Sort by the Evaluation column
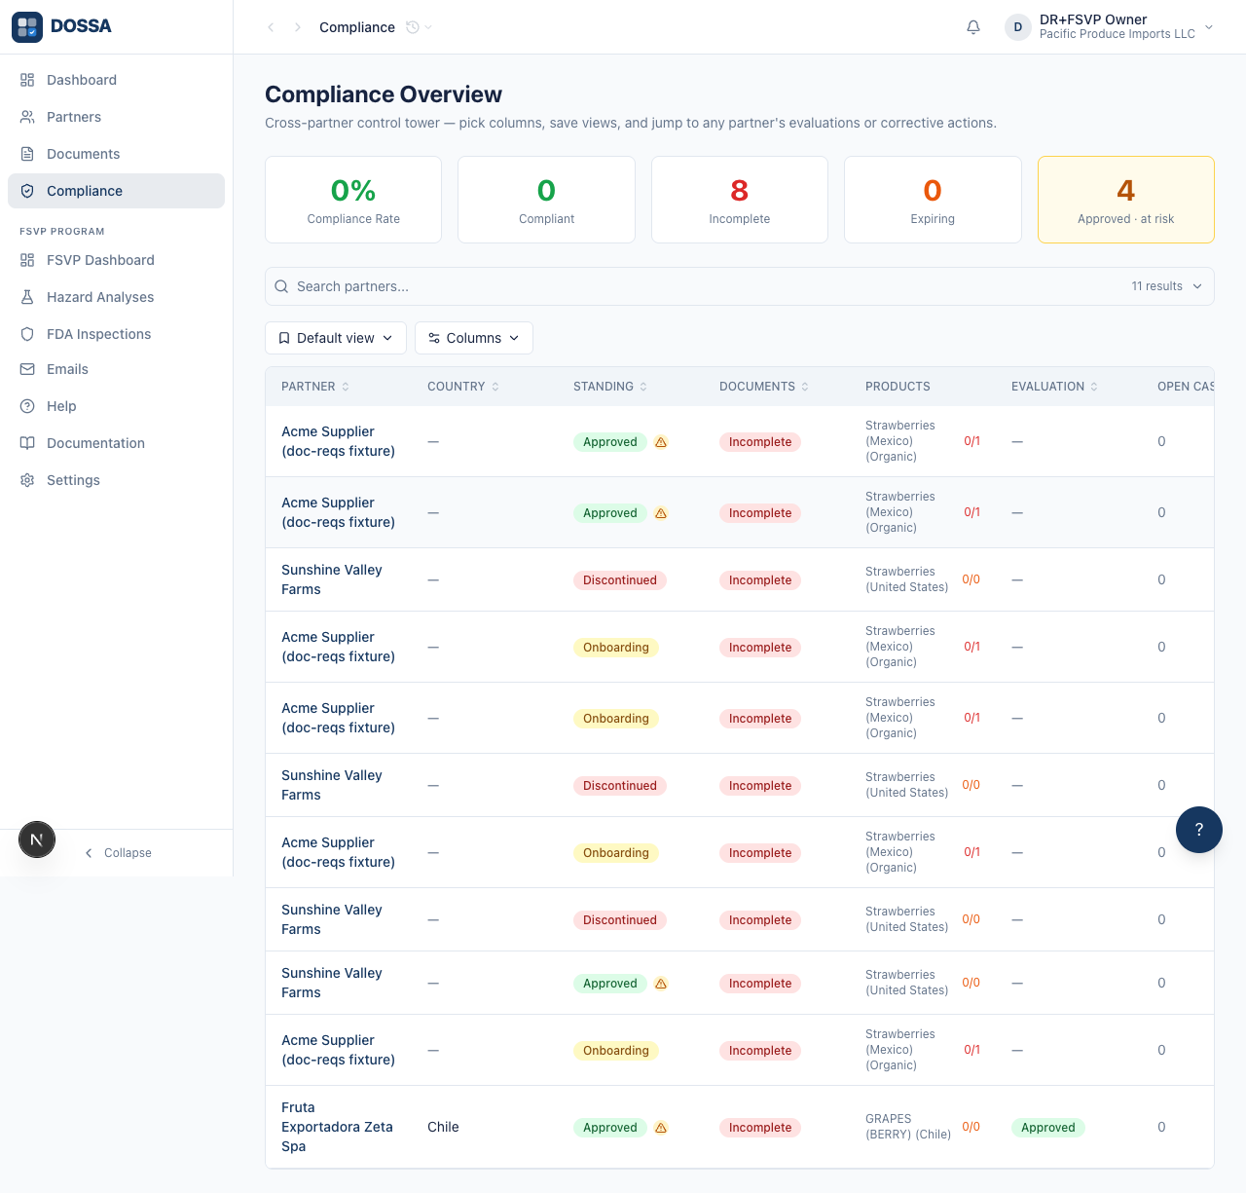The width and height of the screenshot is (1246, 1193). [1055, 387]
